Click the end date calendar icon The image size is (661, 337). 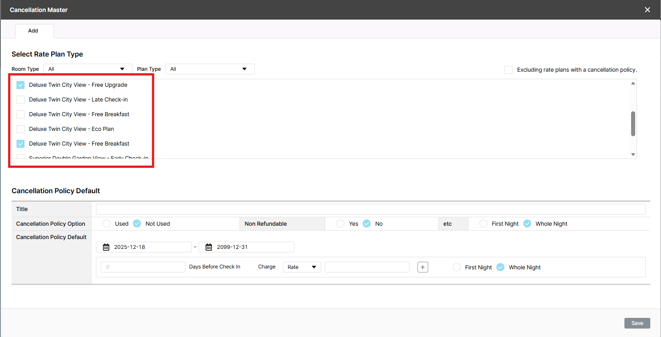209,247
